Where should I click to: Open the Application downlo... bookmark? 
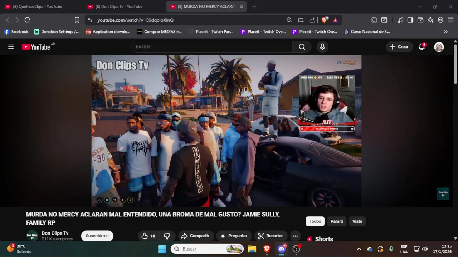[108, 32]
